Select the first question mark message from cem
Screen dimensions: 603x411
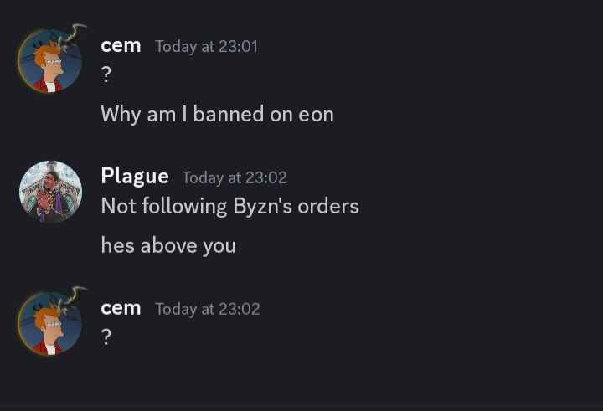[x=106, y=74]
